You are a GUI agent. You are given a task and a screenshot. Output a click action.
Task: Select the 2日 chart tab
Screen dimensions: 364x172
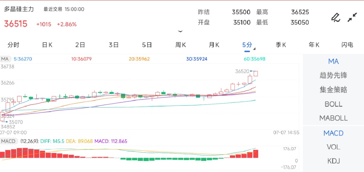point(80,45)
